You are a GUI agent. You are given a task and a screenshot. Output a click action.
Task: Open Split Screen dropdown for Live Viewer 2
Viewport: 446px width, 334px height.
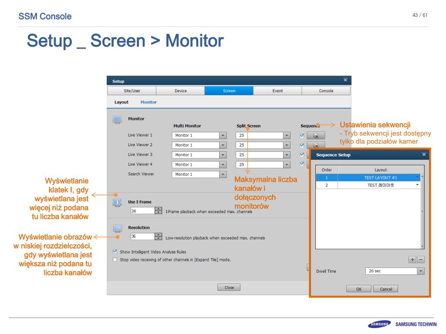287,145
